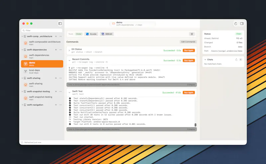Viewport: 266px width, 164px height.
Task: Collapse the swift-dependencies group
Action: [x=22, y=50]
